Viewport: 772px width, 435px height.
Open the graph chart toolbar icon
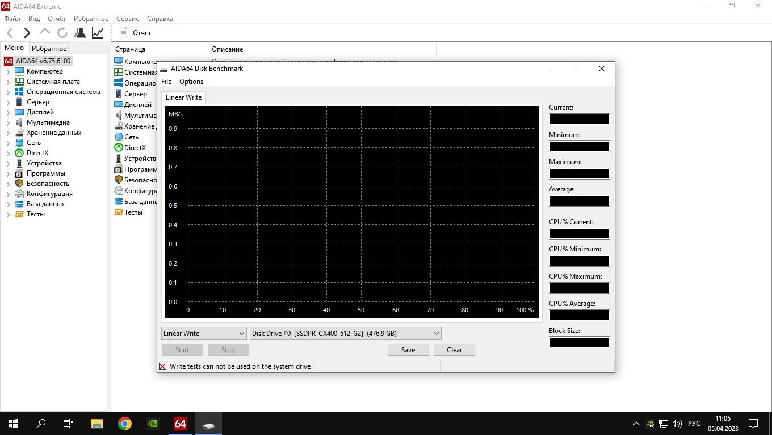[98, 33]
